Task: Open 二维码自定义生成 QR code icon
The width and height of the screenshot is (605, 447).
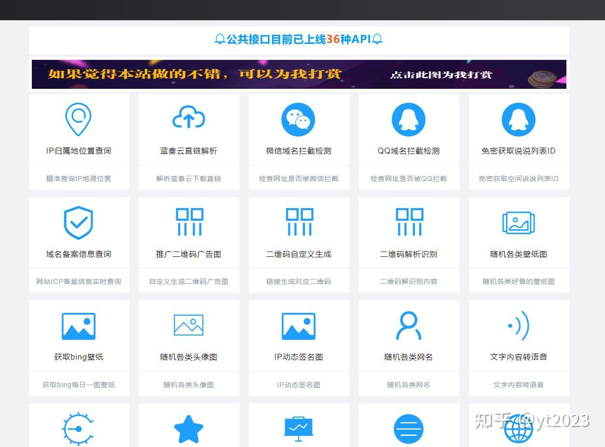Action: [x=299, y=222]
